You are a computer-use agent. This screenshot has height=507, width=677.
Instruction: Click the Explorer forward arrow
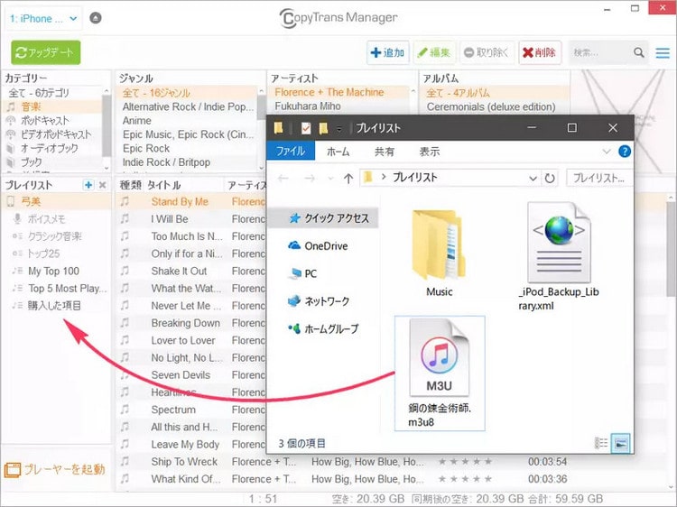(310, 179)
